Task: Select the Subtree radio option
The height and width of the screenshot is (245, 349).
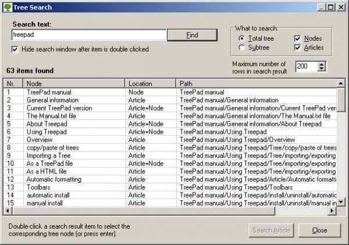Action: 242,47
